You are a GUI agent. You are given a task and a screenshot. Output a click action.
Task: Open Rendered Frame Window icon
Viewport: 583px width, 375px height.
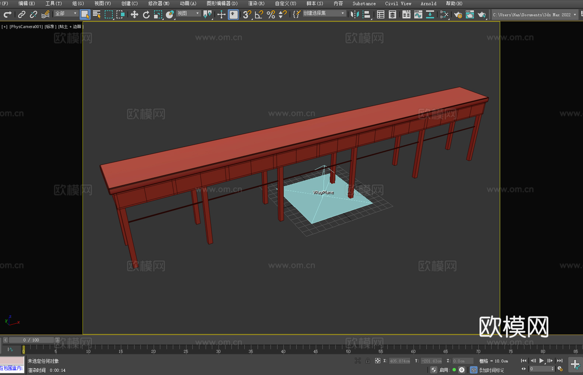(x=470, y=14)
